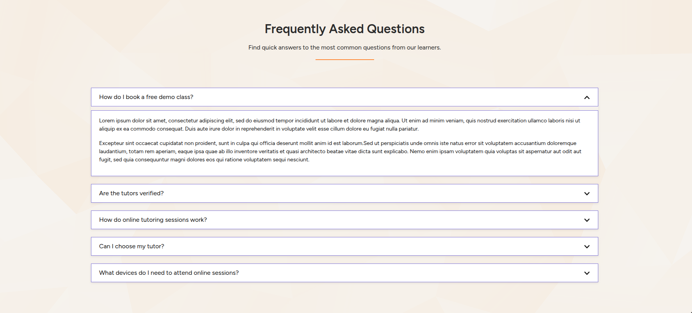
Task: Show answer via 'Can I choose my tutor?' text
Action: click(x=132, y=246)
